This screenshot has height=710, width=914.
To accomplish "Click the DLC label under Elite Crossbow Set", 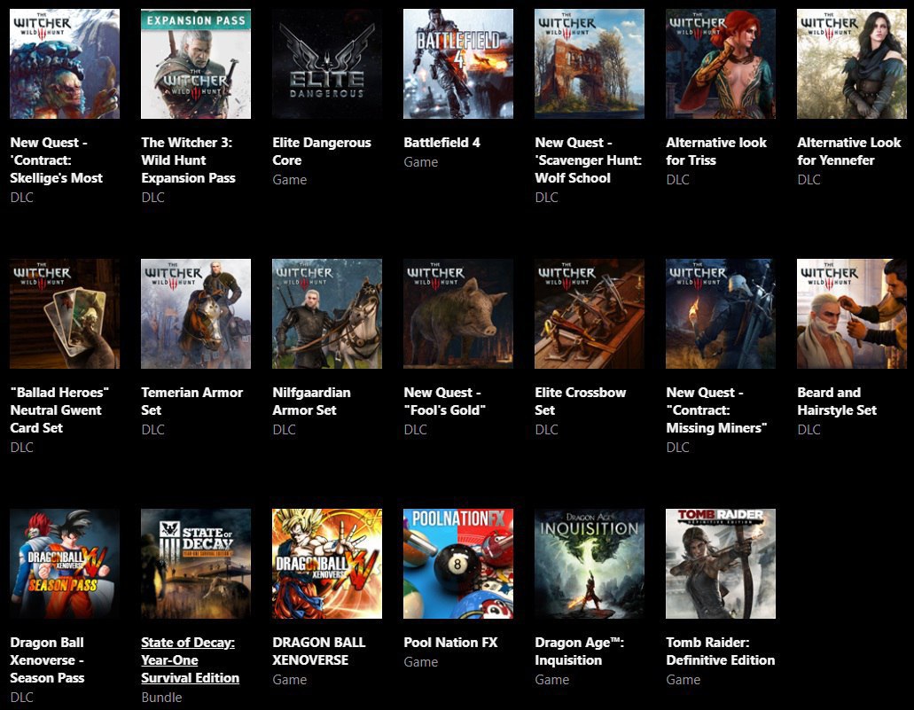I will [546, 430].
